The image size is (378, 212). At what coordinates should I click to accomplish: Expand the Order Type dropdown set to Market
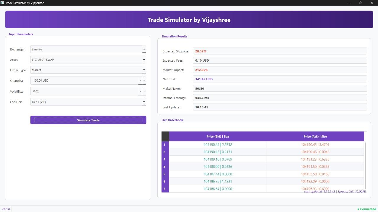point(88,70)
